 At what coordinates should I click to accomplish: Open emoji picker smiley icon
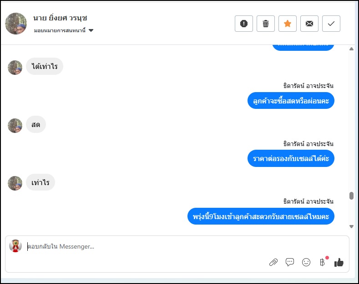(x=306, y=262)
